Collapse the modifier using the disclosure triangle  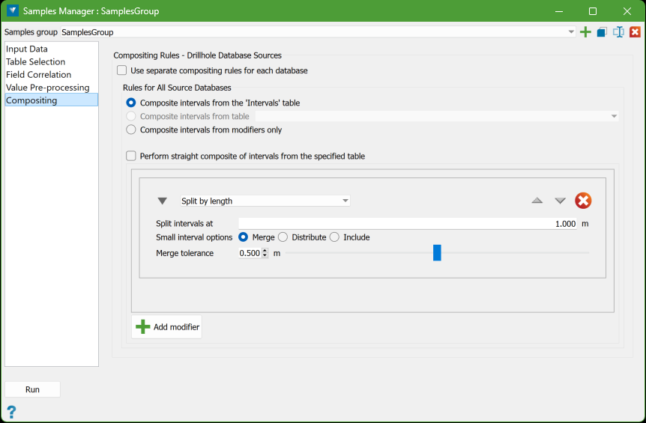click(163, 201)
